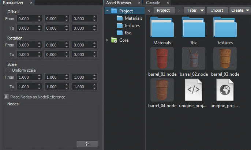
Task: Enable the Uniform scale checkbox
Action: coord(8,70)
